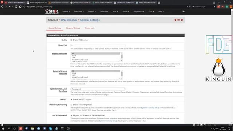The image size is (233, 131).
Task: Open the service status icon beside breadcrumb
Action: [179, 20]
